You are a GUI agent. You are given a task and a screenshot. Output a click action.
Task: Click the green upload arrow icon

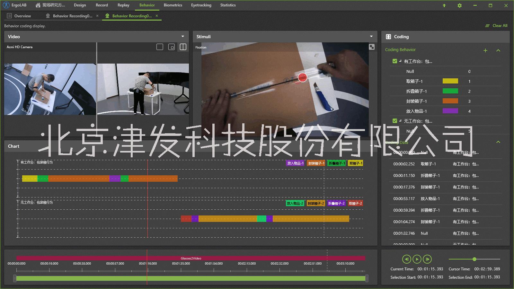click(444, 5)
